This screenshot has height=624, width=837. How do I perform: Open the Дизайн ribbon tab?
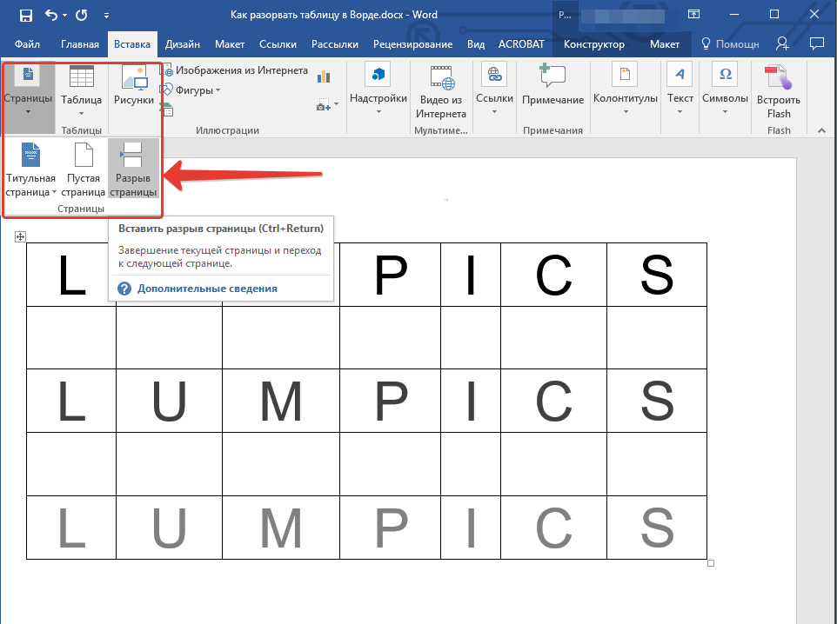tap(183, 44)
